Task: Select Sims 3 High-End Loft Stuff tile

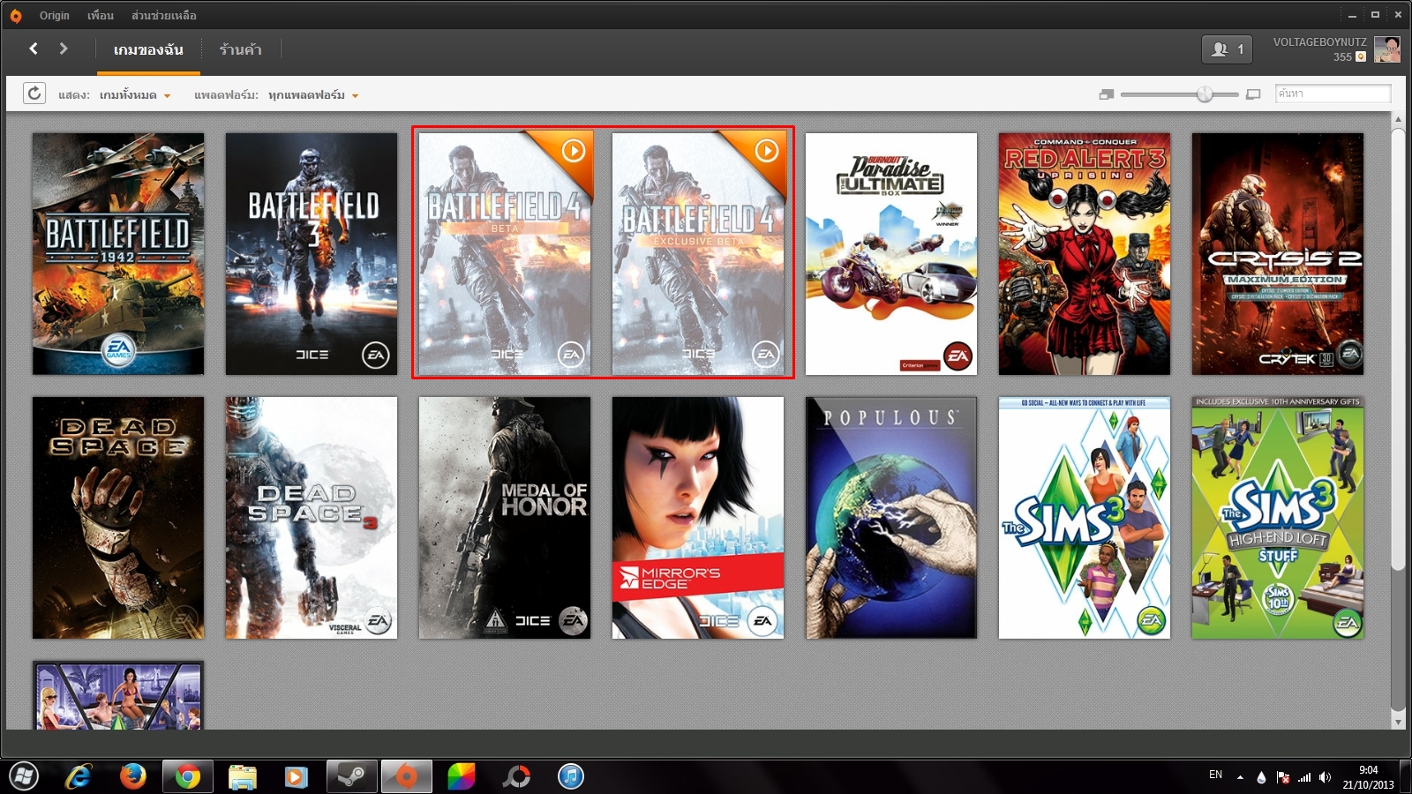Action: 1278,518
